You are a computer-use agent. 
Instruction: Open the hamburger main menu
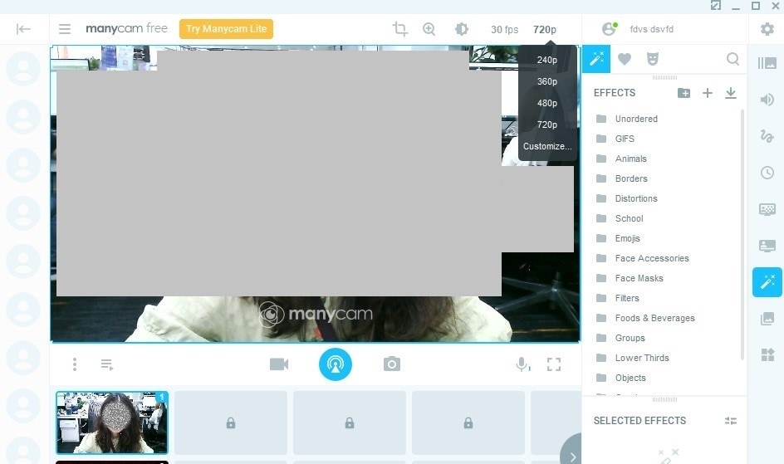65,29
